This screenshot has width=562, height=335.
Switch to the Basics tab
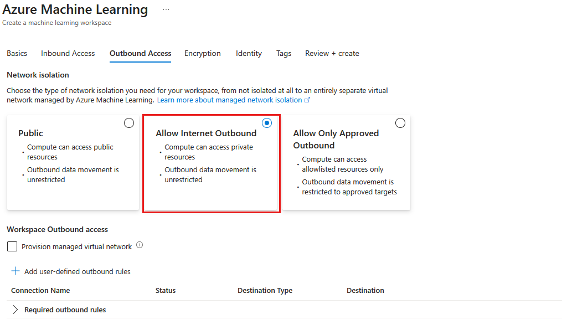17,53
